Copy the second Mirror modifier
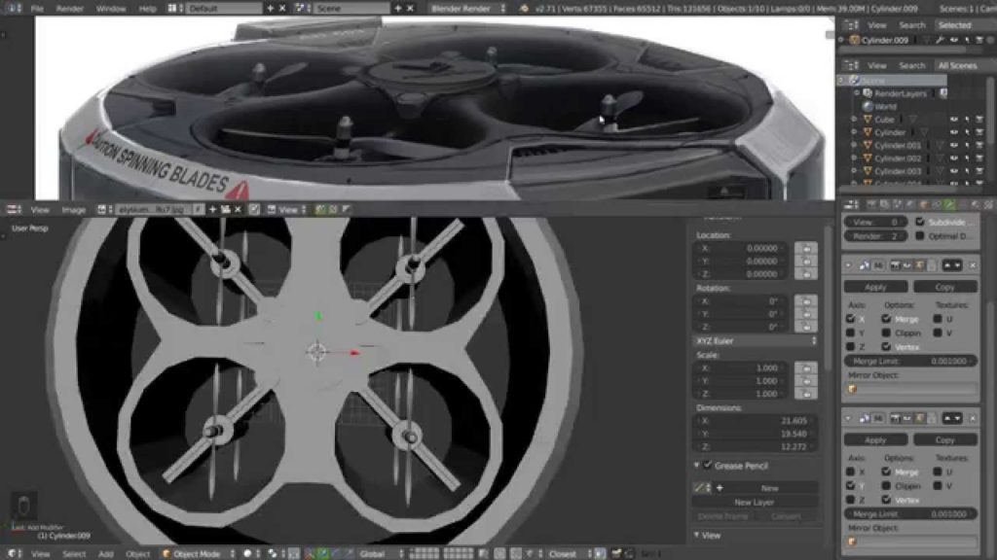This screenshot has width=997, height=560. pos(944,440)
